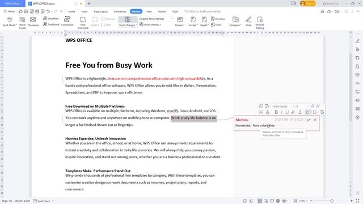Cut selection with scissors icon
Viewport: 363px width, 204px height.
pyautogui.click(x=261, y=112)
